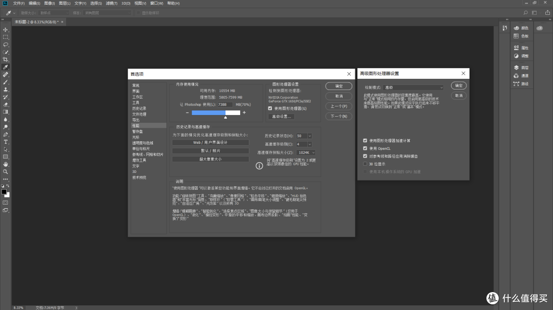Select the Move tool in the toolbar
553x310 pixels.
tap(5, 30)
